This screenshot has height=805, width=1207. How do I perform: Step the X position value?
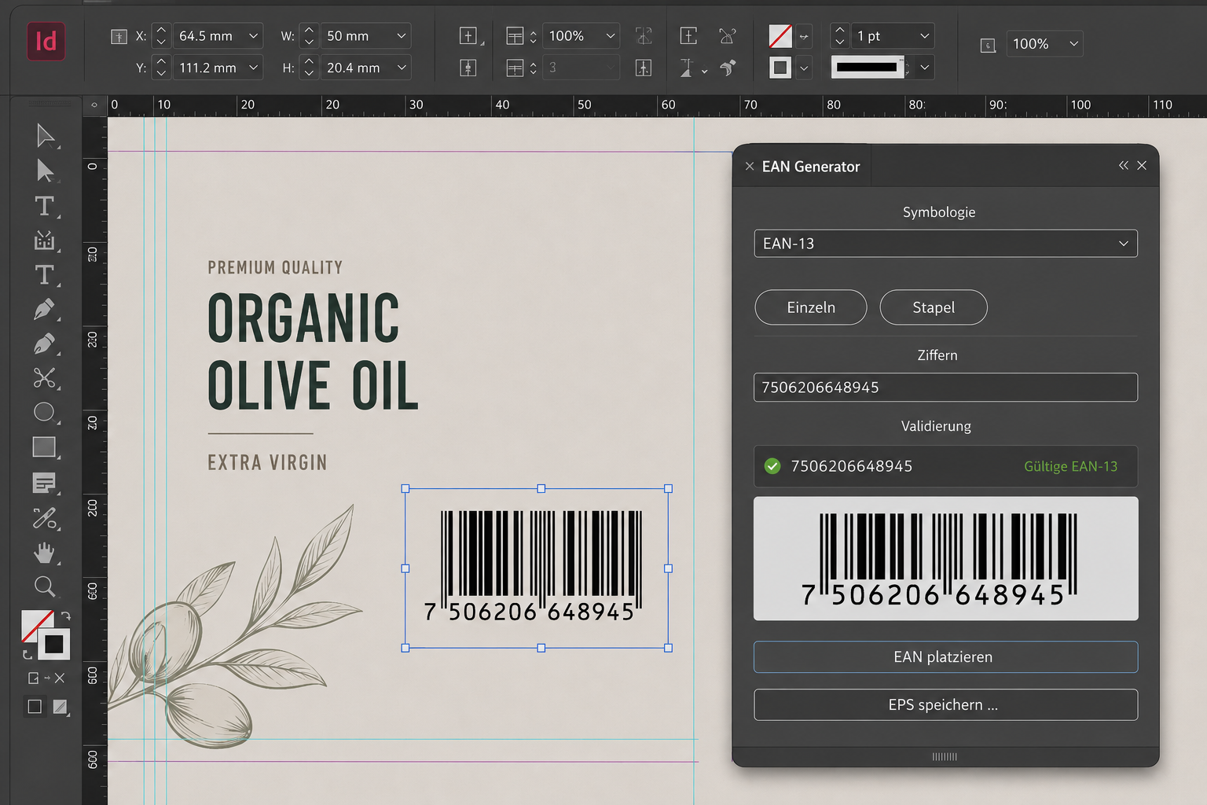tap(161, 36)
